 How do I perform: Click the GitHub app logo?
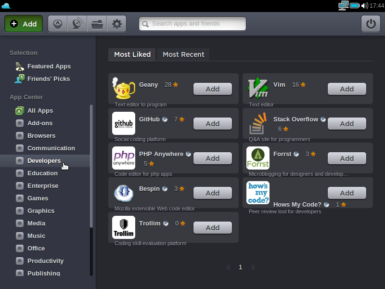(x=123, y=123)
